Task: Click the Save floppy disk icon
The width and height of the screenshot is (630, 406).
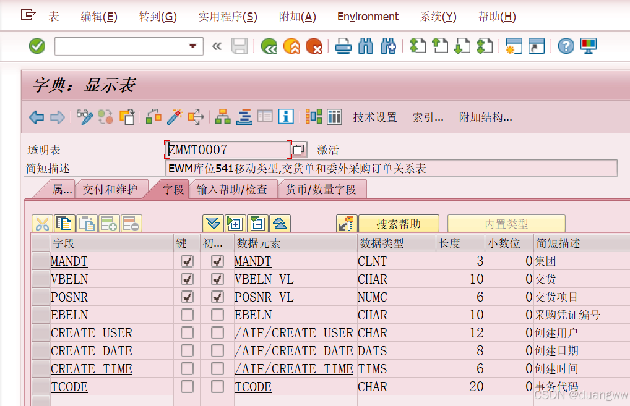Action: tap(239, 46)
